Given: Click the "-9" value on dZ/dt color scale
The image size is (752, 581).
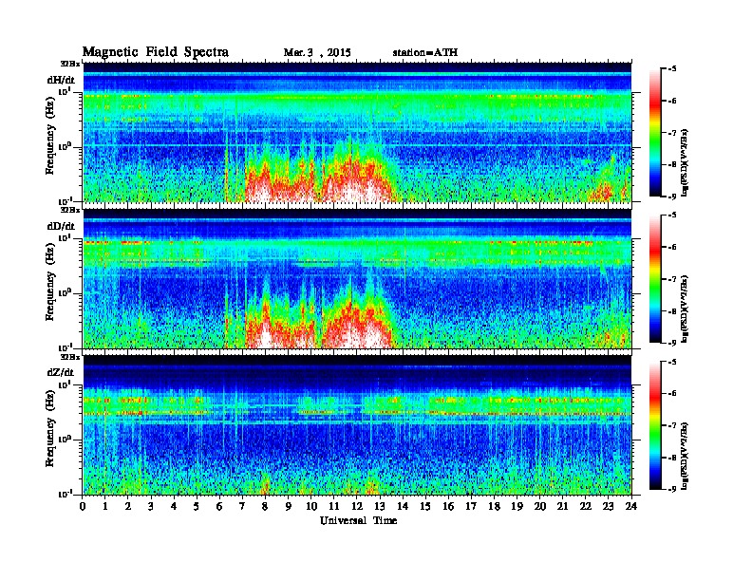Looking at the screenshot, I should tap(672, 489).
